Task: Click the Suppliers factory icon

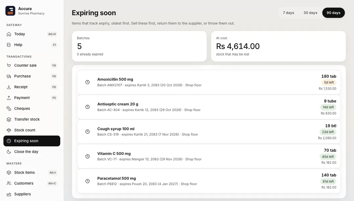Action: 9,194
